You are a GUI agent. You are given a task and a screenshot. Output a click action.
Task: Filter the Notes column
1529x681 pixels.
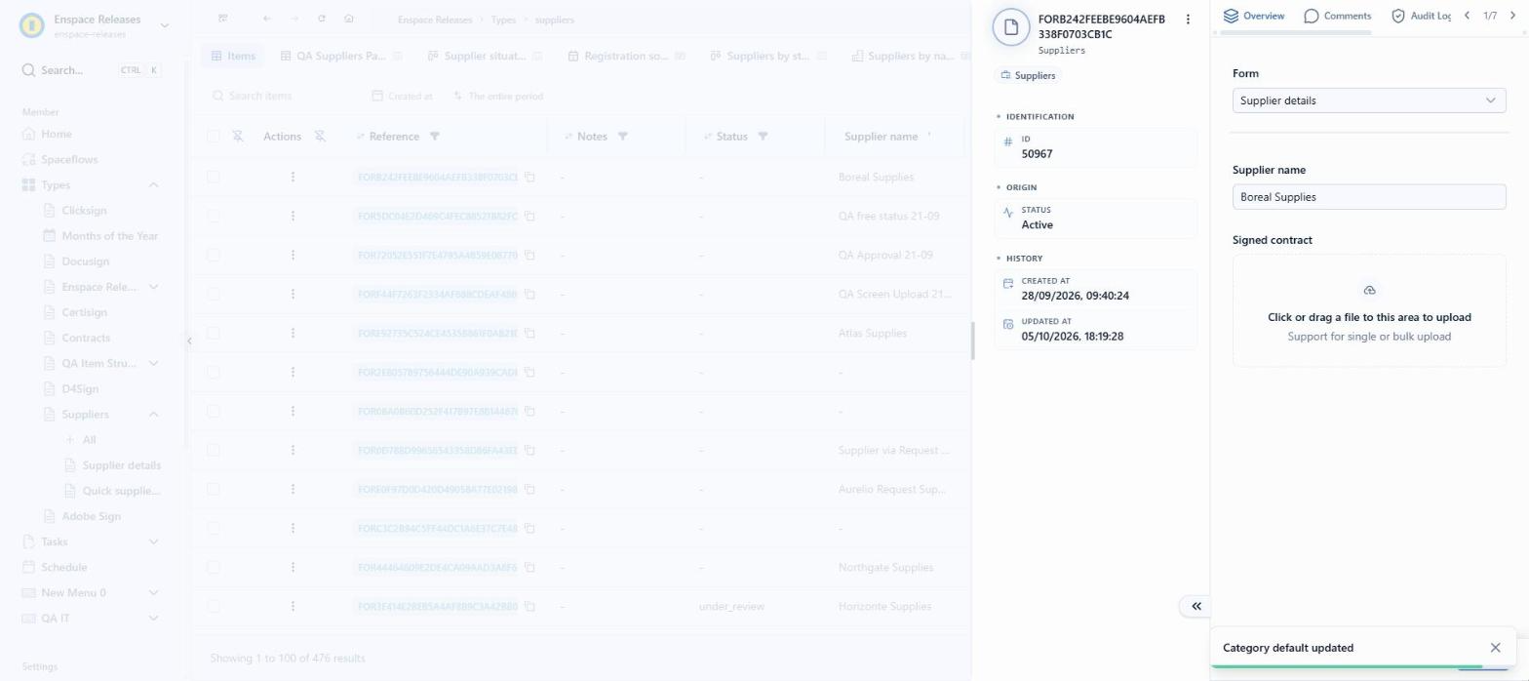[622, 137]
